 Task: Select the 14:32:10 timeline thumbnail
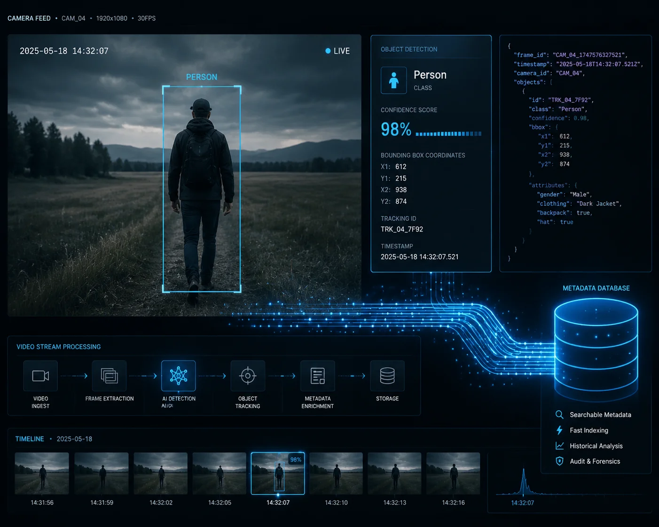(336, 473)
